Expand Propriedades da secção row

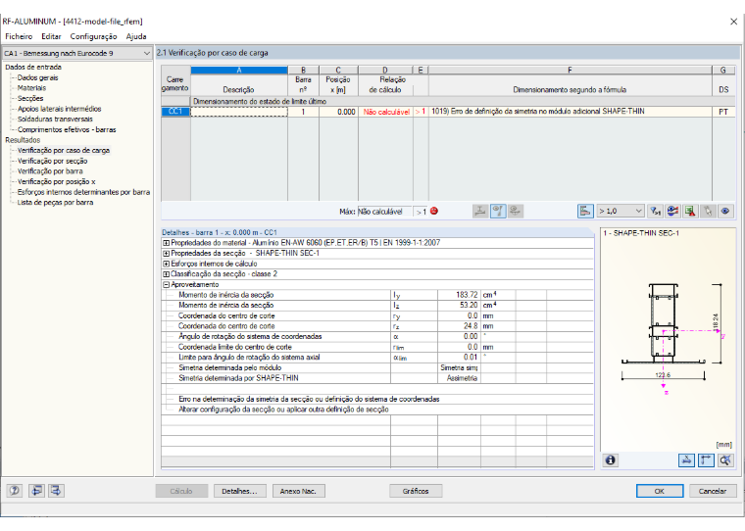(x=167, y=253)
